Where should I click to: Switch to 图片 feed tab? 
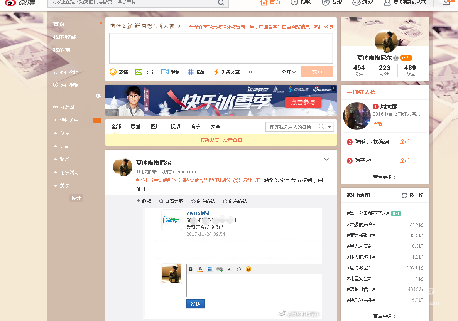pyautogui.click(x=155, y=127)
